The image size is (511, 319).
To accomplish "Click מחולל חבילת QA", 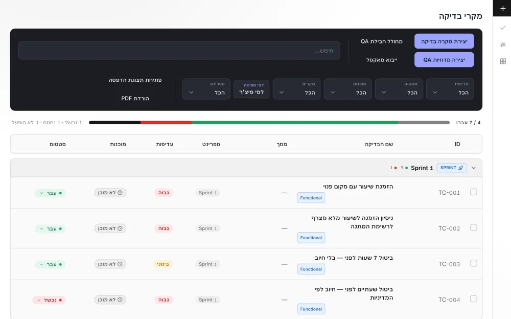I will point(382,41).
